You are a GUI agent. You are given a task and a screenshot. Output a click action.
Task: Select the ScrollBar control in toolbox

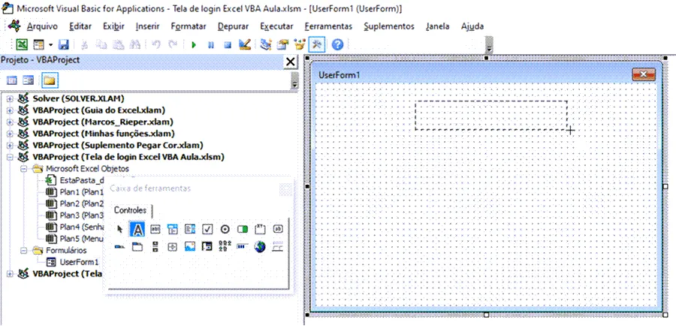(x=155, y=247)
